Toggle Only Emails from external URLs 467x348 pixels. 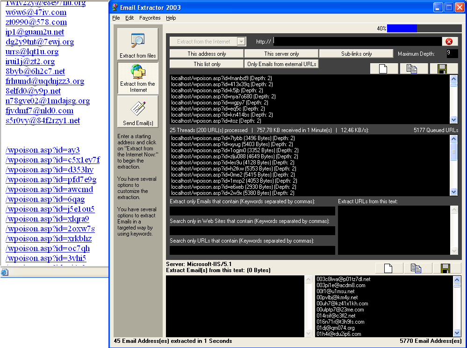click(281, 64)
